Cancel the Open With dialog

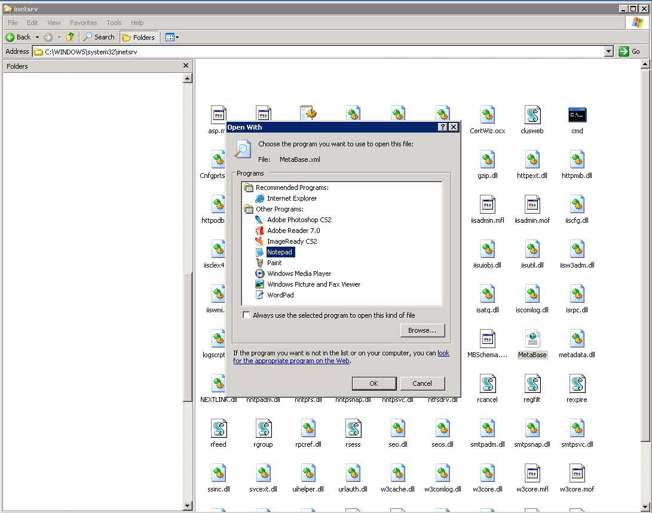click(422, 383)
